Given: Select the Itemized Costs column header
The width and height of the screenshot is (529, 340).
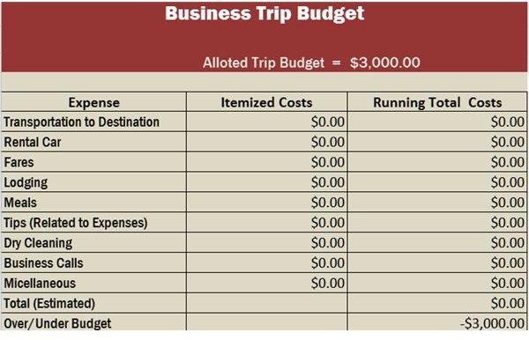Looking at the screenshot, I should 266,102.
